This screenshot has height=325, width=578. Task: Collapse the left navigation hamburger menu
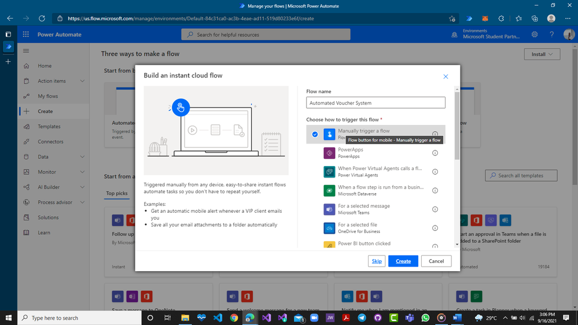click(x=26, y=51)
